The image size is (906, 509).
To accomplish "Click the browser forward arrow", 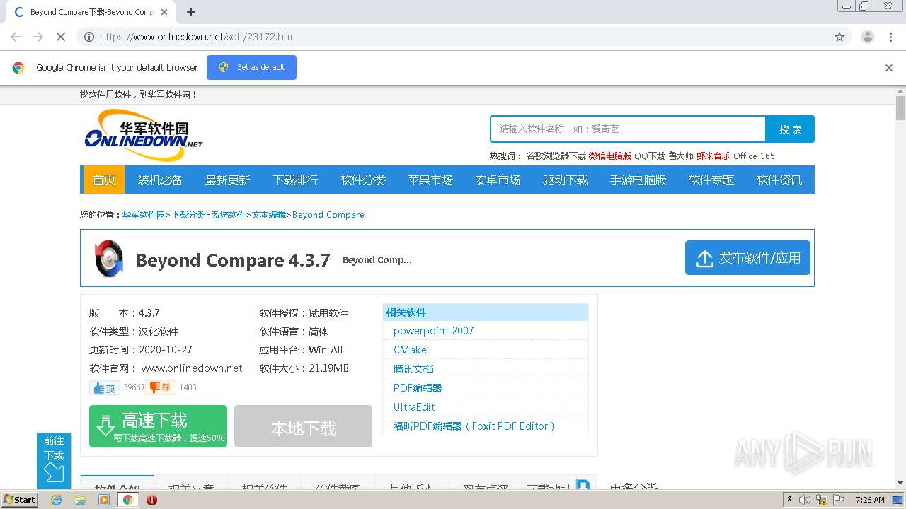I will 38,37.
